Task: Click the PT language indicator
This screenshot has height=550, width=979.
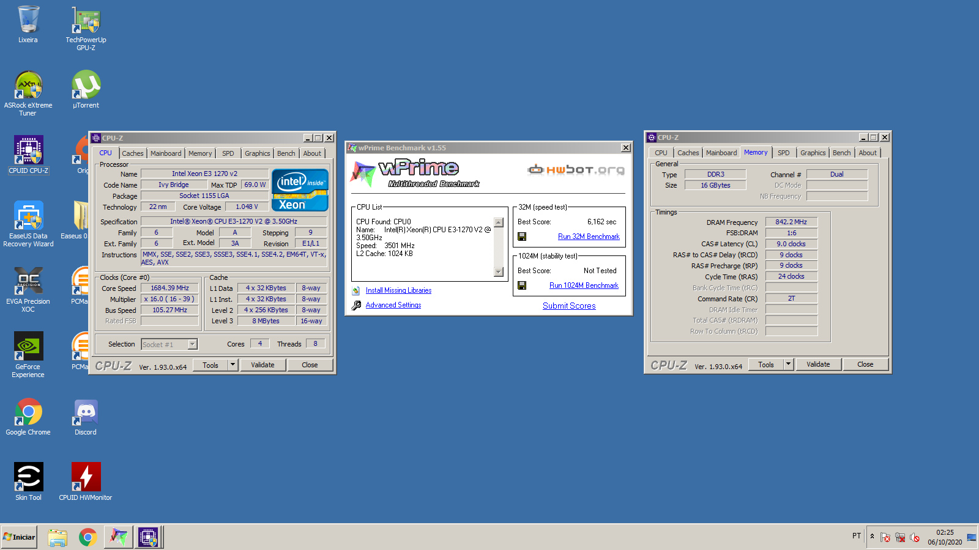Action: [x=857, y=536]
